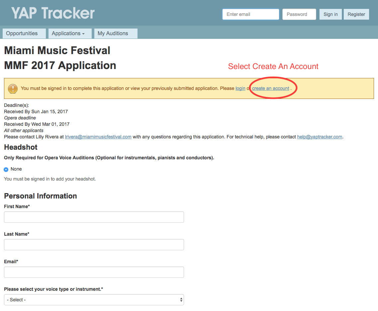Image resolution: width=378 pixels, height=311 pixels.
Task: Click the All other applicants text
Action: [x=24, y=130]
